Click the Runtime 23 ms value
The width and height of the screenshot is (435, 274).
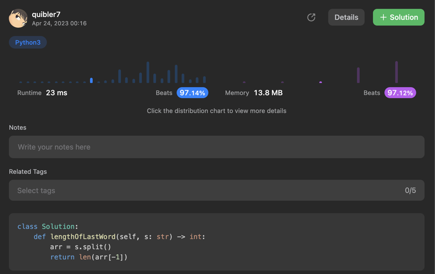[57, 93]
